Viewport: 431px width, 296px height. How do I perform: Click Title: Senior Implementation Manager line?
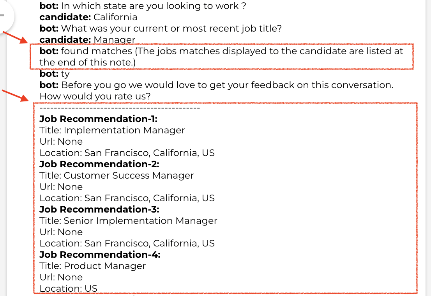tap(128, 221)
